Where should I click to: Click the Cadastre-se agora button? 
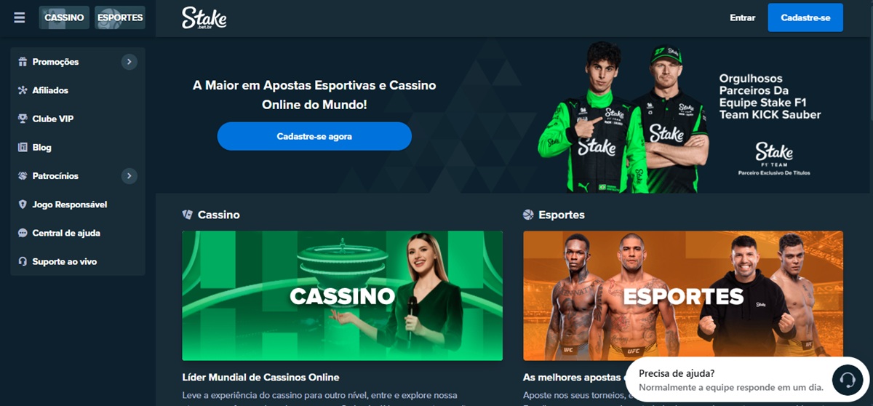[314, 136]
